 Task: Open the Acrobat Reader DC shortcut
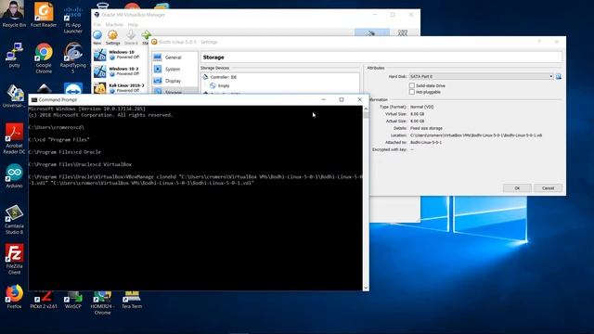tap(14, 138)
